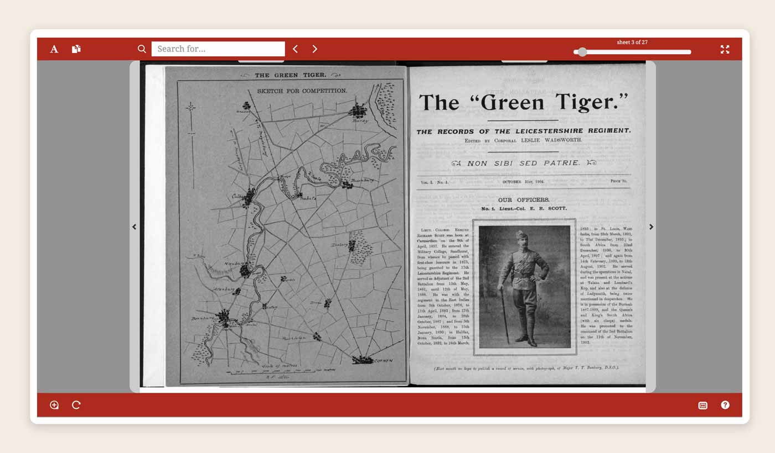
Task: Click 'The Green Tiger' title on right page
Action: tap(523, 103)
